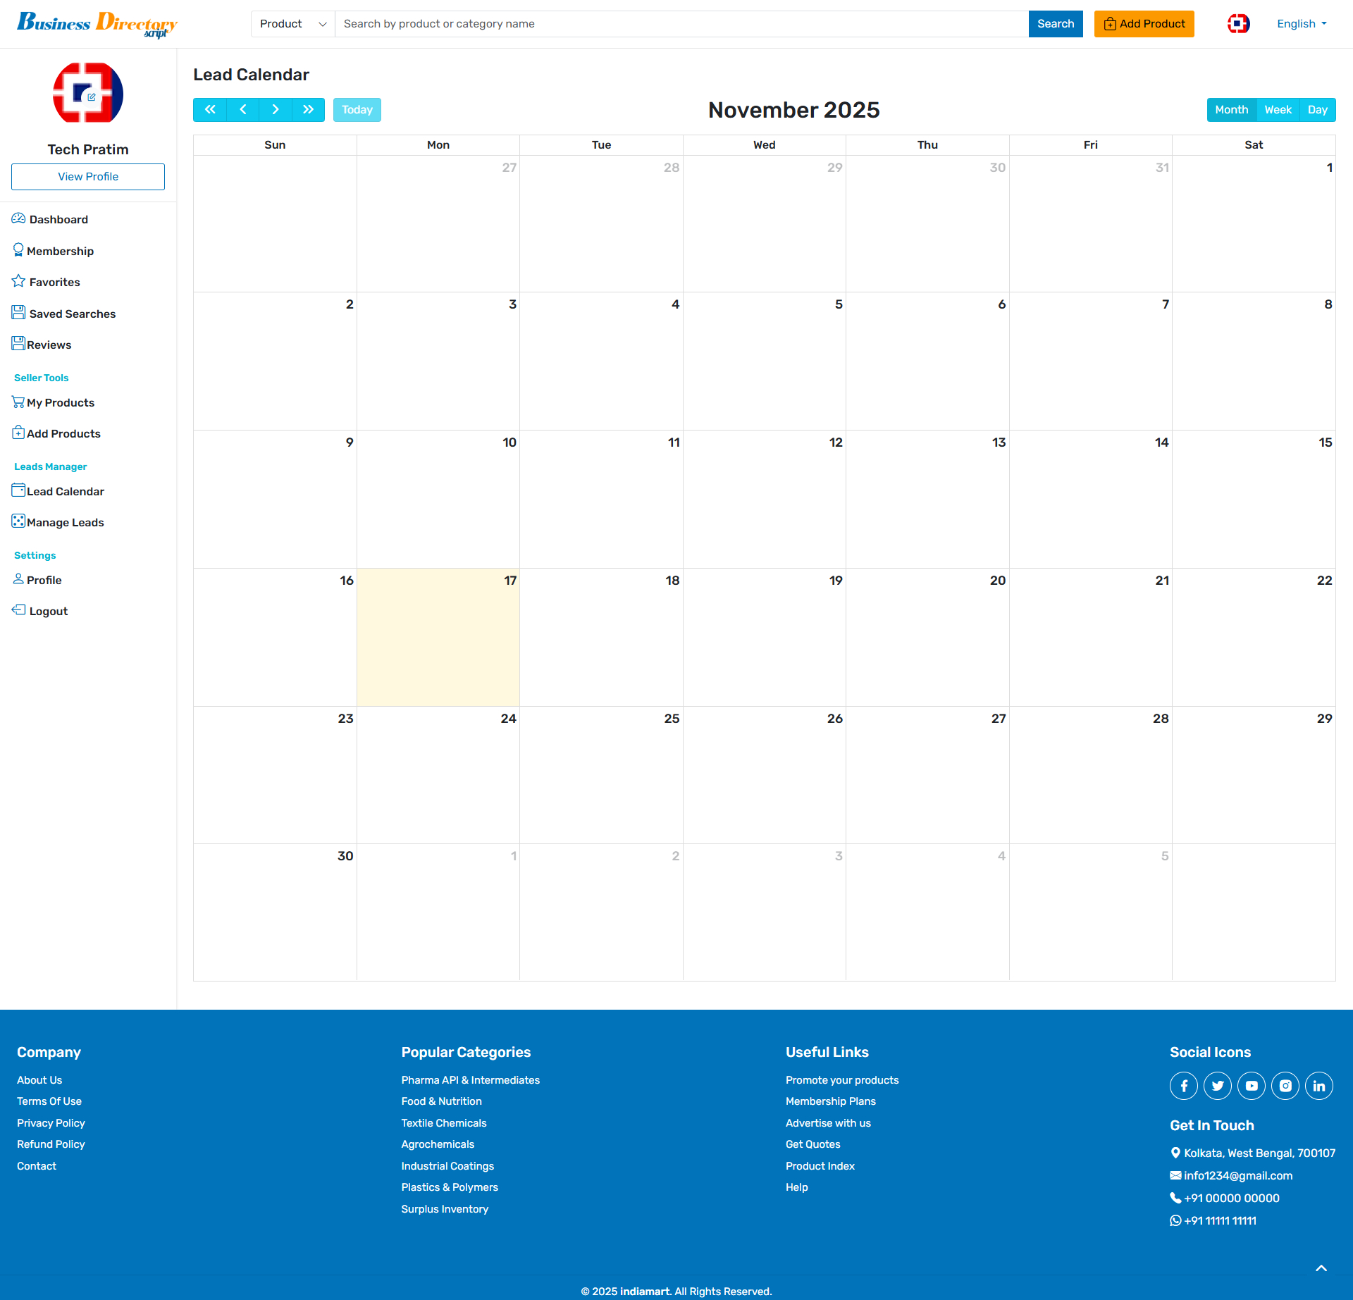Screen dimensions: 1353x1300
Task: Go to previous year double-chevron button
Action: tap(210, 110)
